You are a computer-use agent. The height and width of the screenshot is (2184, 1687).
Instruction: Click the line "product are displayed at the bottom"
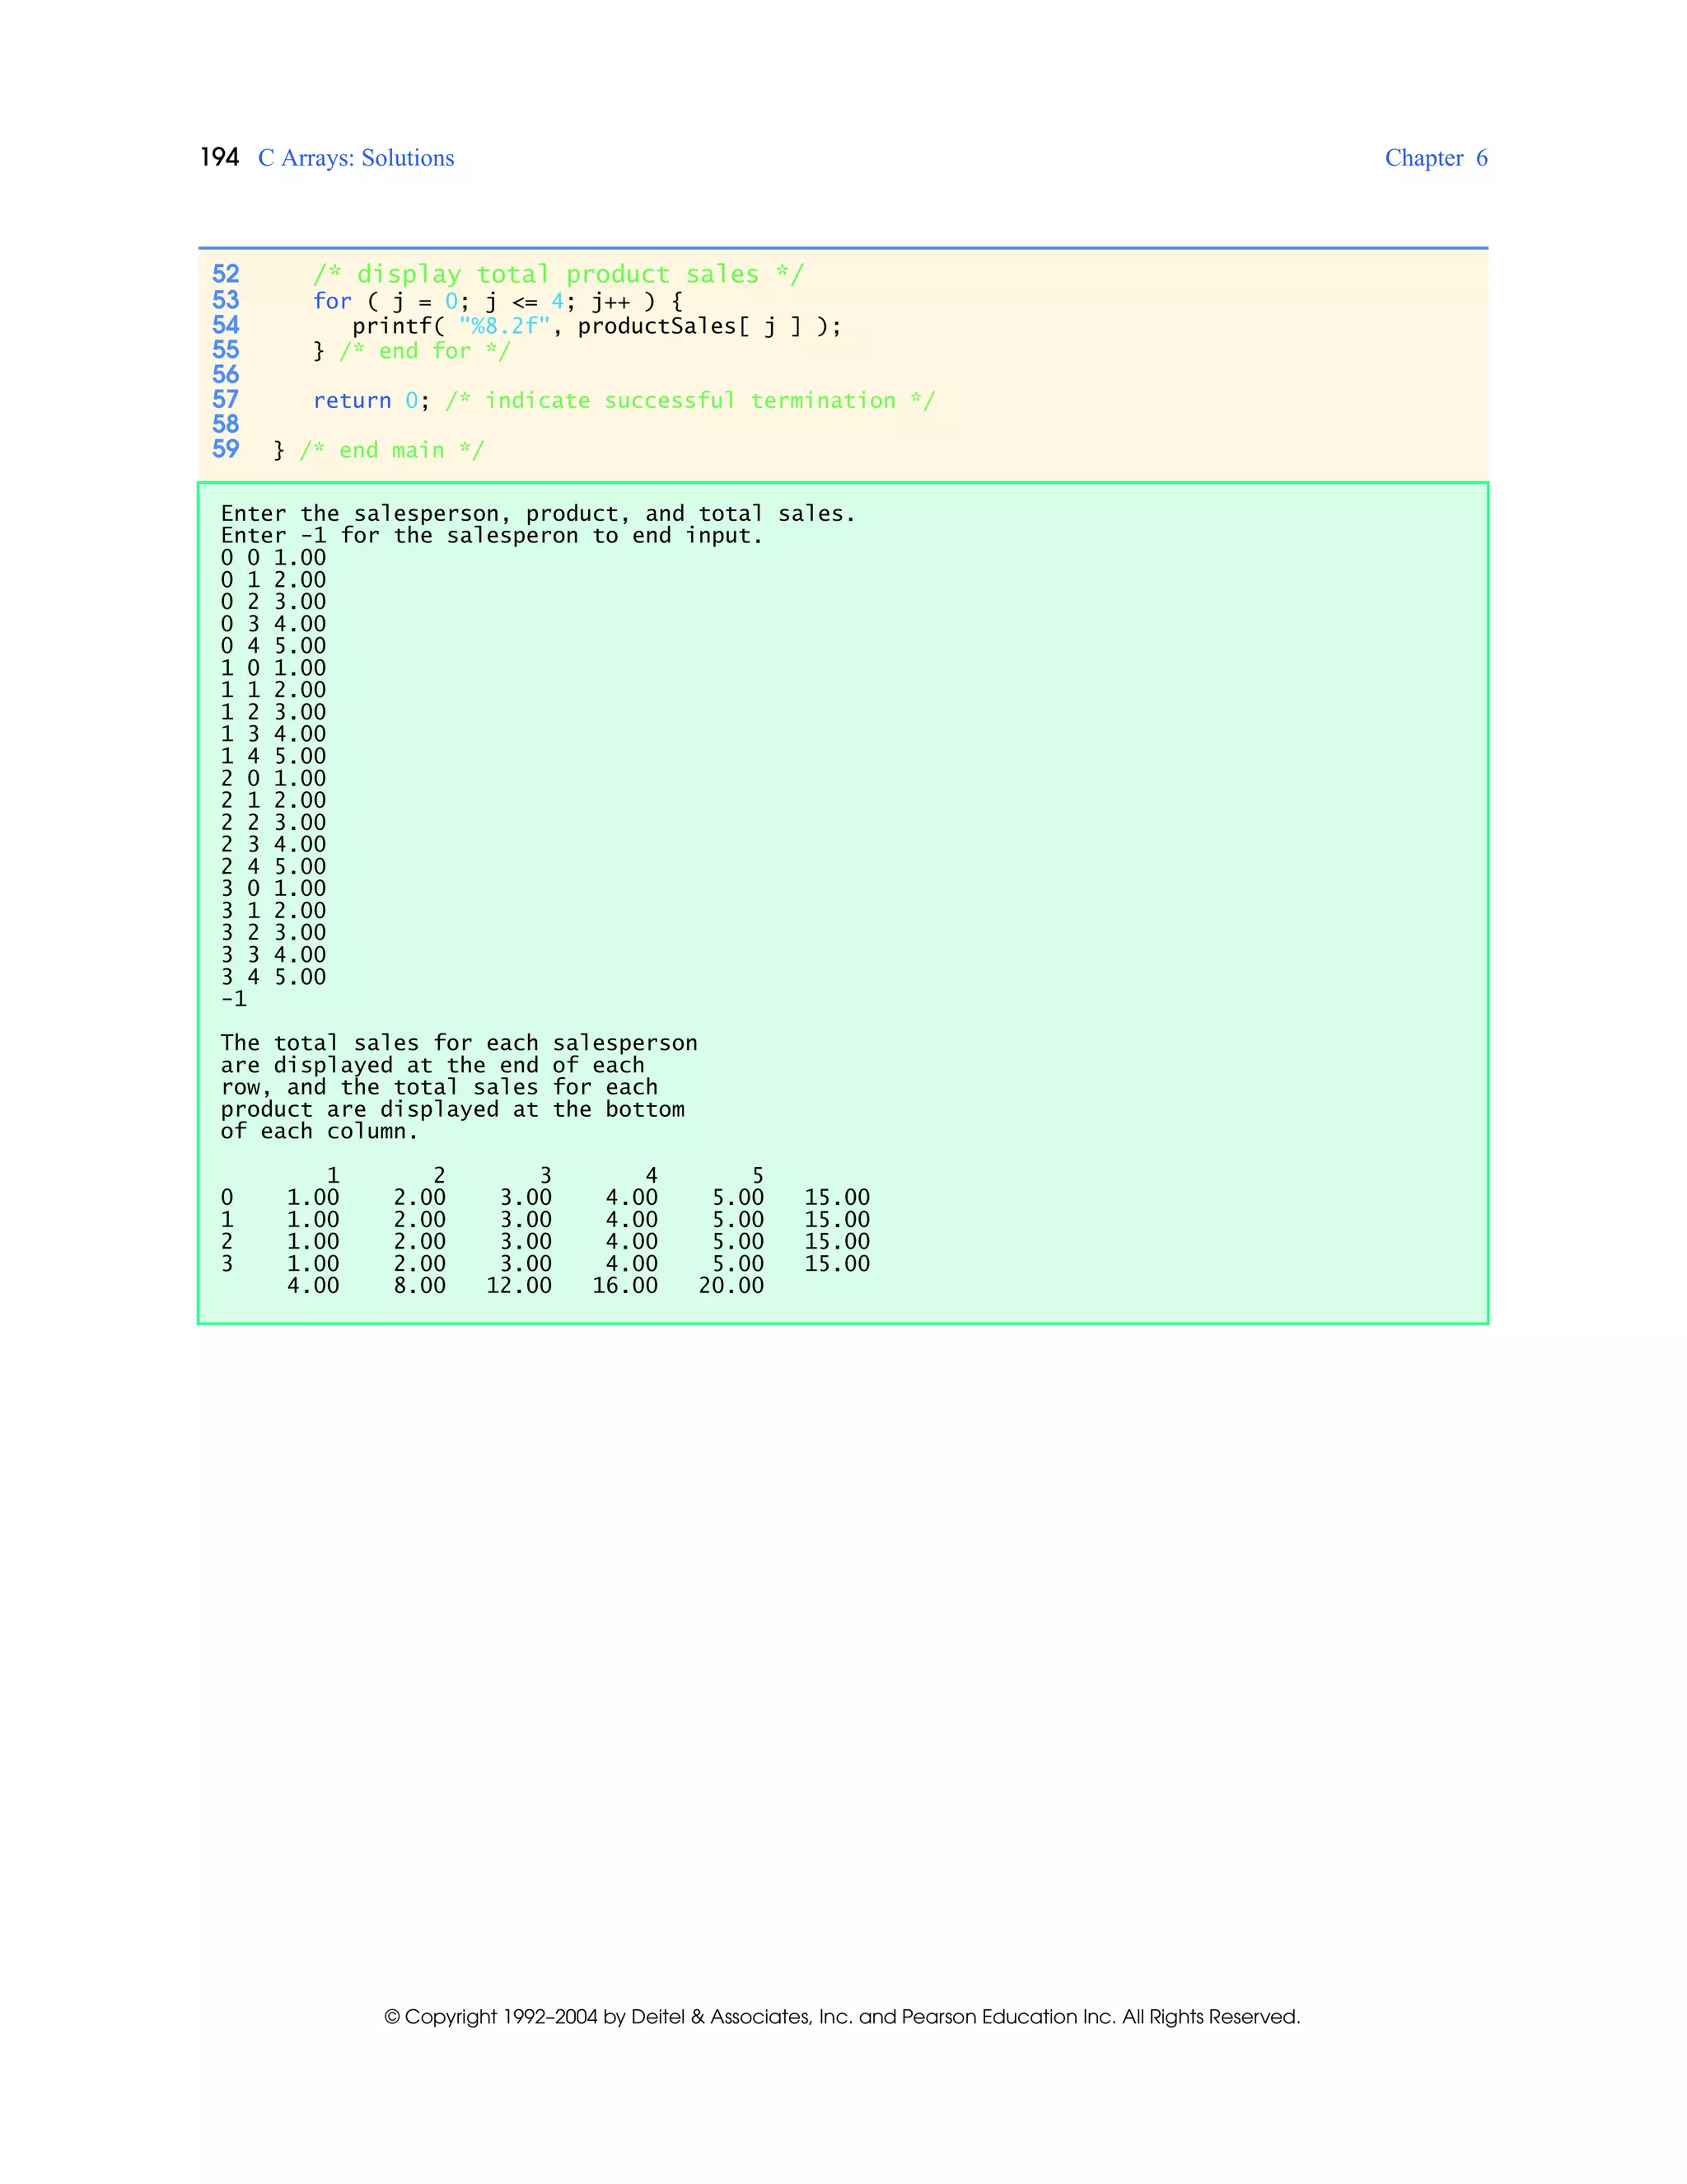point(453,1109)
